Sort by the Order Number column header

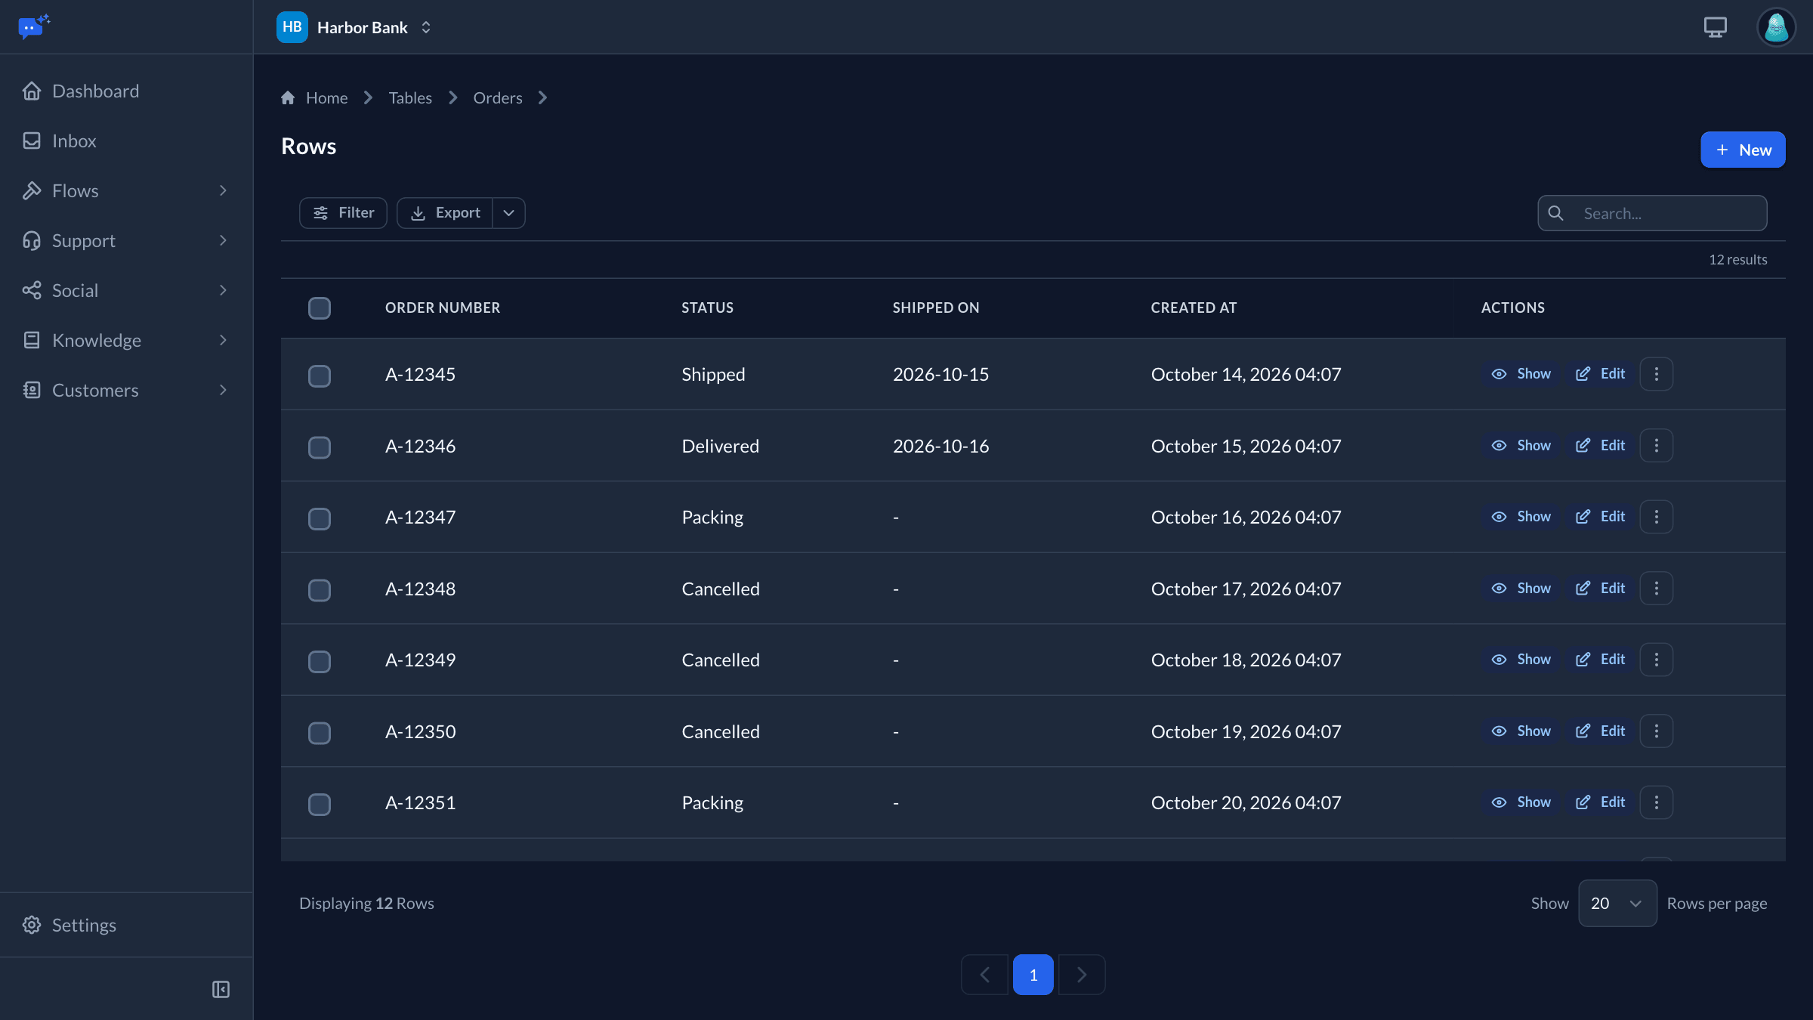443,308
